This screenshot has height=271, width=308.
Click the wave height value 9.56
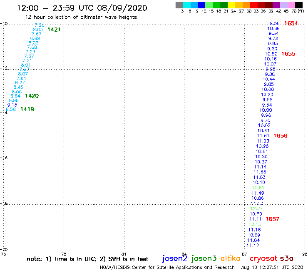pos(275,23)
